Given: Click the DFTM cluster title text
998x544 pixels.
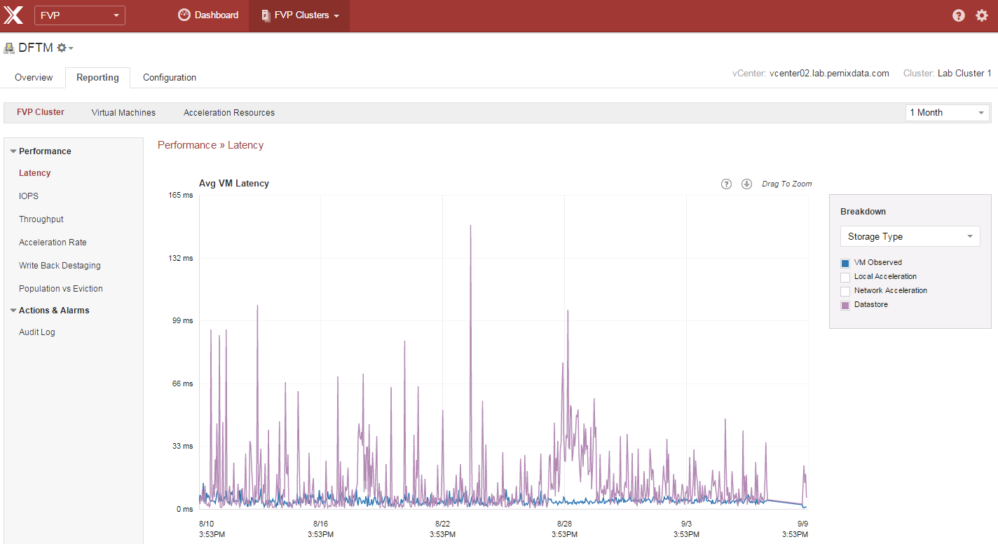Looking at the screenshot, I should pos(35,48).
